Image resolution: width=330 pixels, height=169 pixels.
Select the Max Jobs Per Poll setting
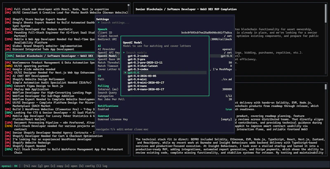(165, 99)
